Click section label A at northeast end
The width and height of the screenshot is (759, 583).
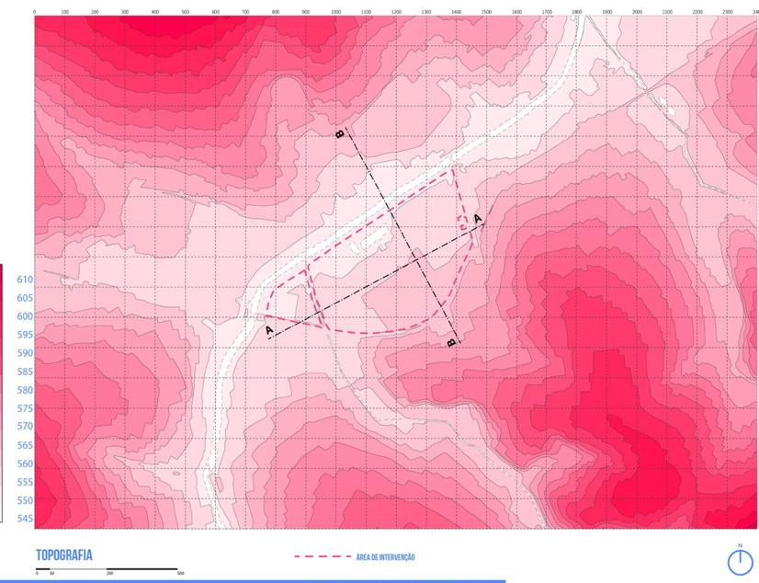pyautogui.click(x=478, y=218)
